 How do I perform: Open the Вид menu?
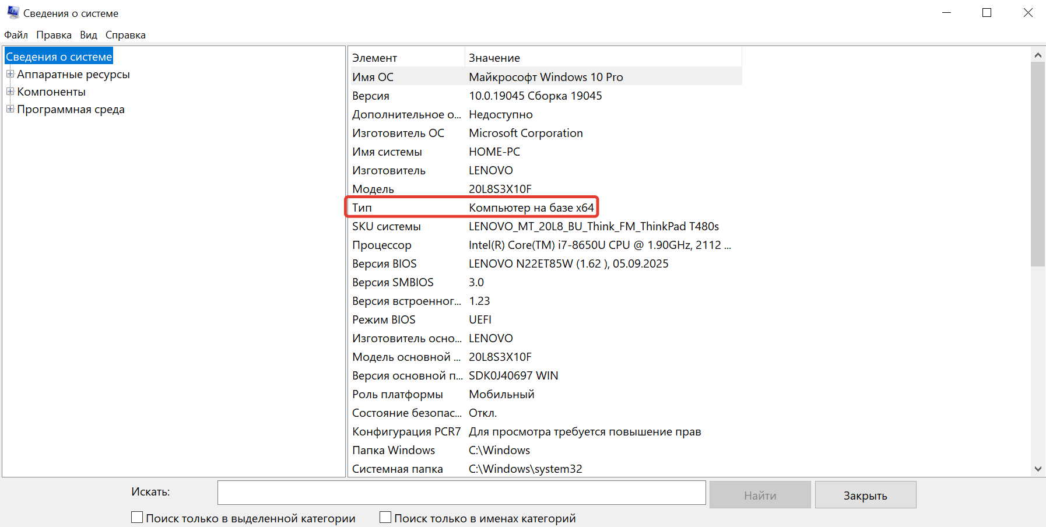[x=89, y=35]
